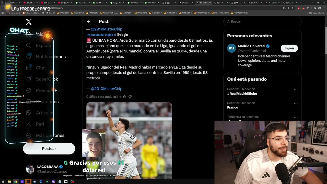
Task: Click the Perfil person icon
Action: pos(29,124)
